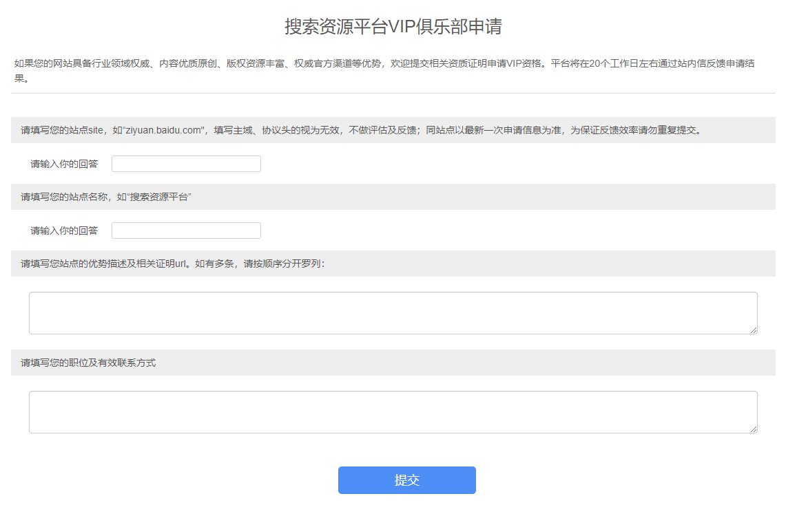Click 请输入你的回答 label beside site domain field
786x505 pixels.
coord(64,164)
